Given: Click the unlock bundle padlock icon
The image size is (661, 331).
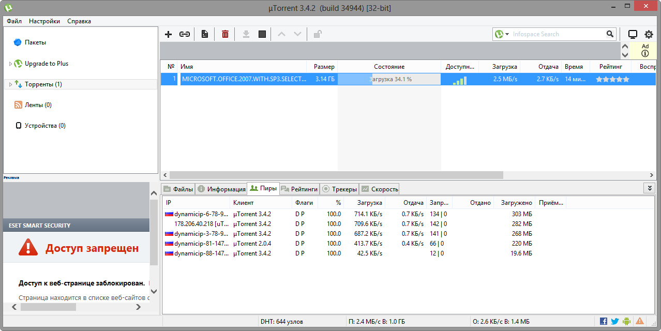Looking at the screenshot, I should (x=318, y=34).
